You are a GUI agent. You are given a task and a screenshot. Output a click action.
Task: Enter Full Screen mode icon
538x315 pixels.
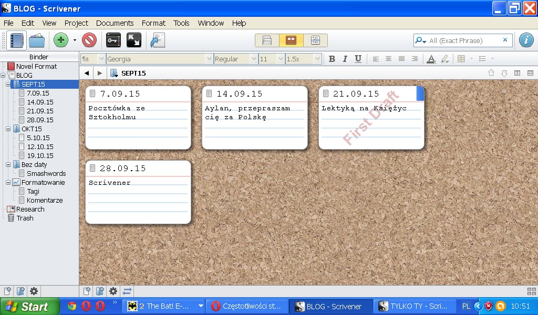[x=134, y=40]
